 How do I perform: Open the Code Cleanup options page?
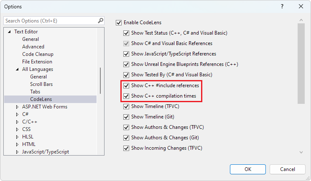pyautogui.click(x=38, y=54)
